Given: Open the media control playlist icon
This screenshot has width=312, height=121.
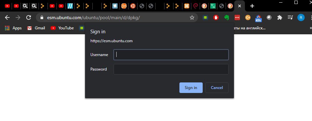Looking at the screenshot, I should point(290,17).
